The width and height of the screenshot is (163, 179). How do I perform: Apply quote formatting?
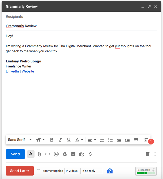(136, 140)
